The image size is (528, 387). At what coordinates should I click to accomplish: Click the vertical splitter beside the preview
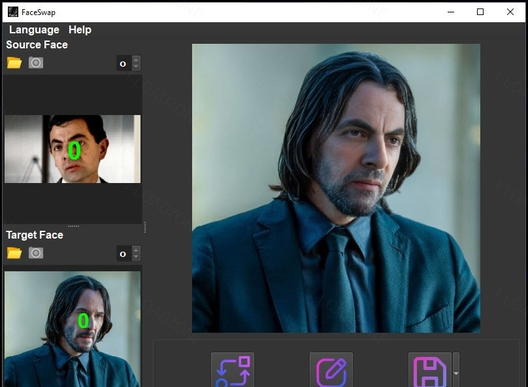pyautogui.click(x=145, y=227)
